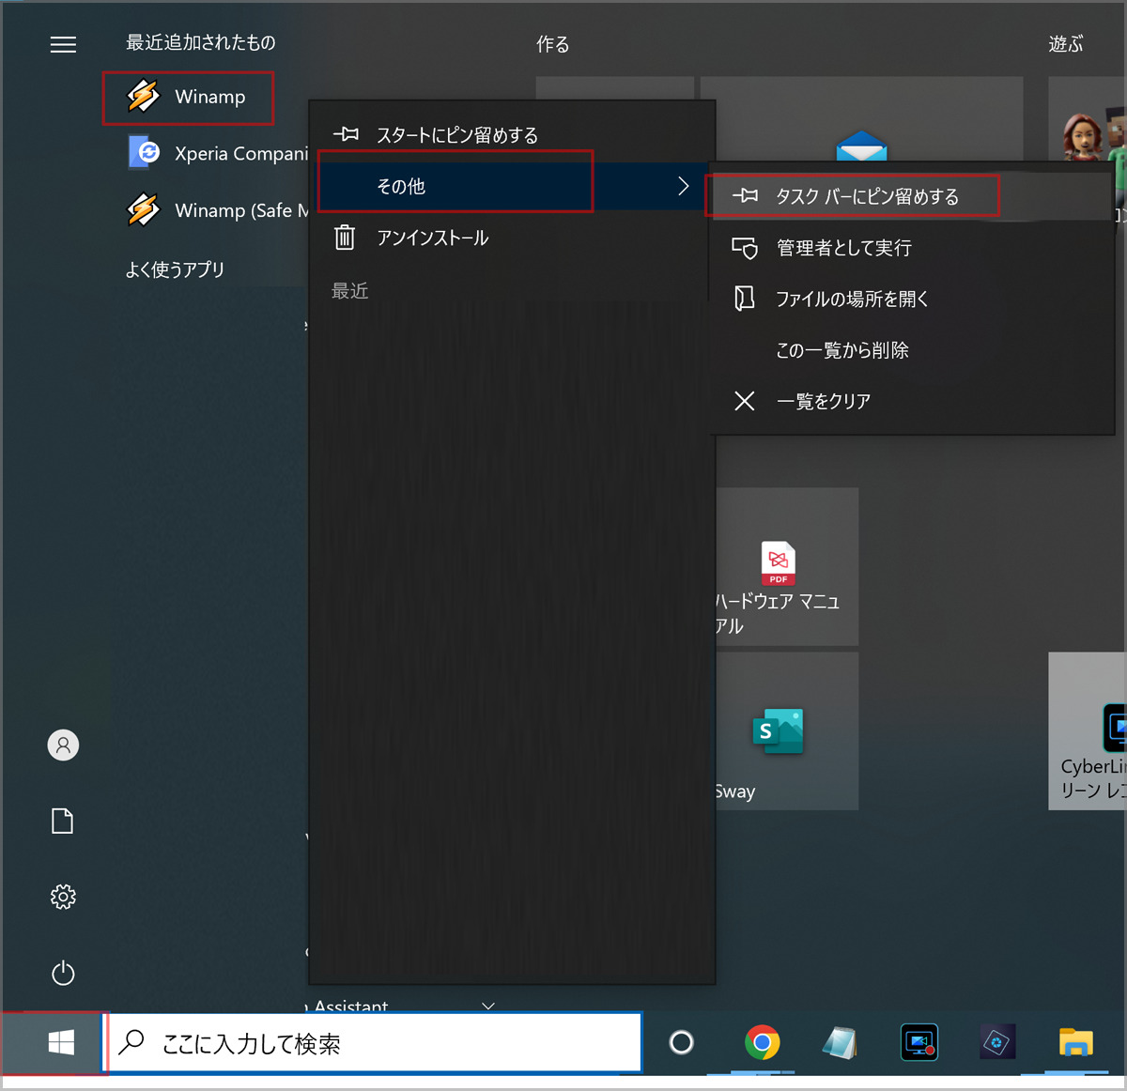Click the よく使うアプリ heading
This screenshot has height=1091, width=1127.
(x=176, y=269)
